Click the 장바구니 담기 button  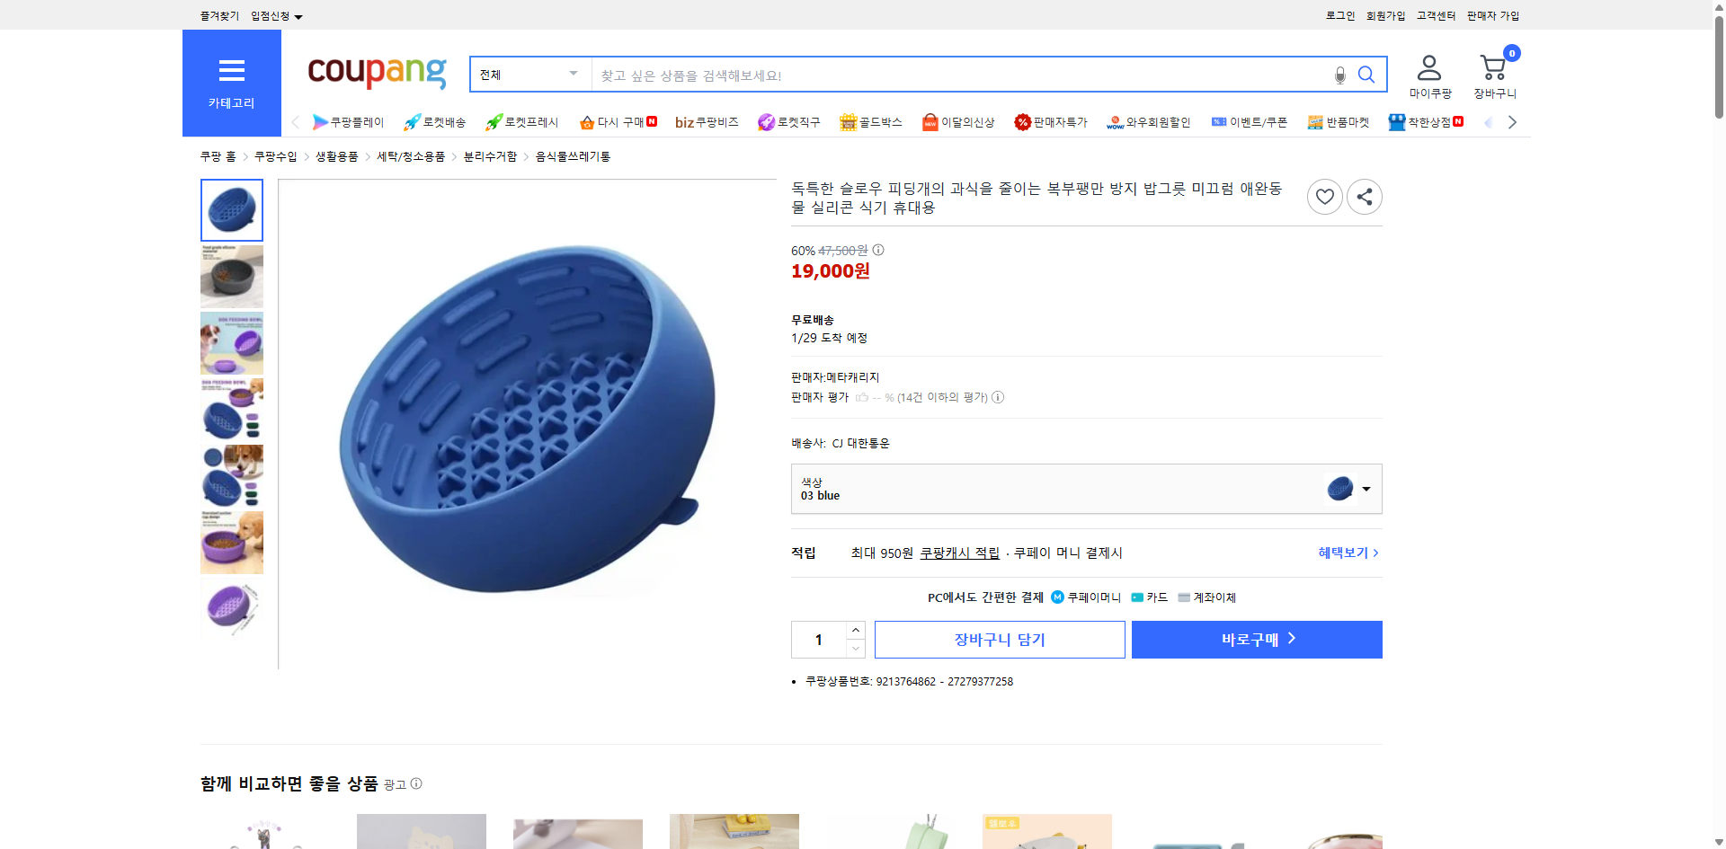(x=999, y=639)
